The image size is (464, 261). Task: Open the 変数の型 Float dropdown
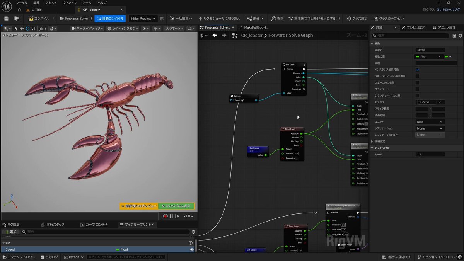point(428,56)
